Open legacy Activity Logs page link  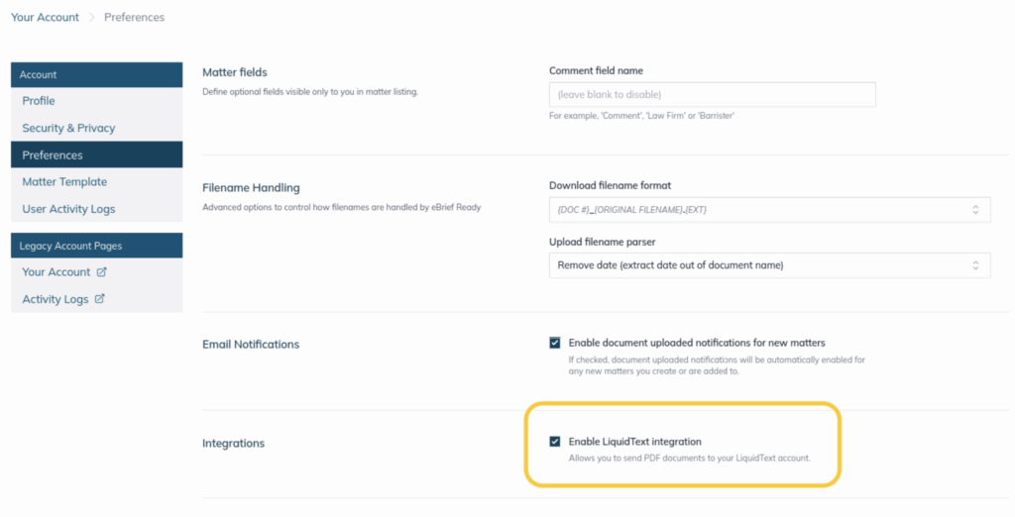click(x=56, y=299)
